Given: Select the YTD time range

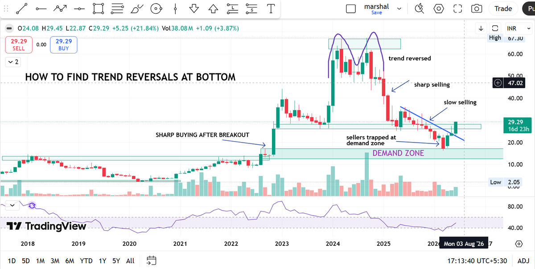Looking at the screenshot, I should (86, 261).
